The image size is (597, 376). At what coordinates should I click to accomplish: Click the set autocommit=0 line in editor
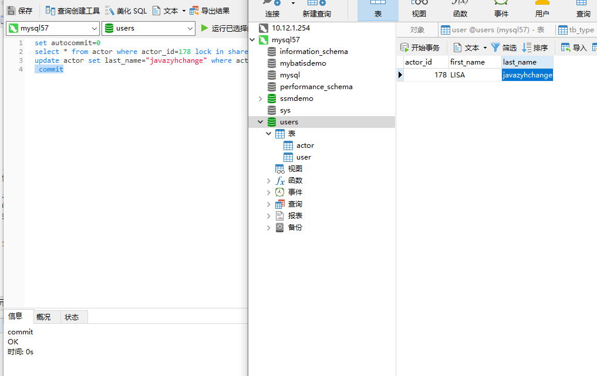[x=68, y=43]
